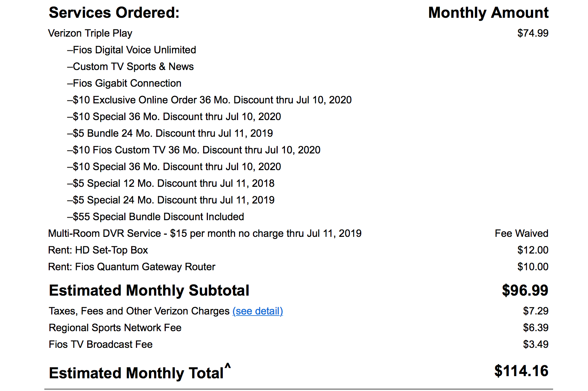Screen dimensions: 588x391
Task: Select the Monthly Amount column header
Action: pyautogui.click(x=488, y=13)
